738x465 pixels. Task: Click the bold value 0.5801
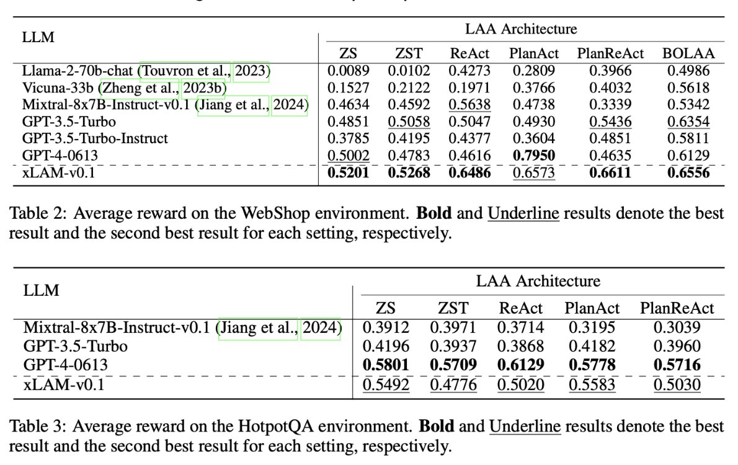pos(386,365)
